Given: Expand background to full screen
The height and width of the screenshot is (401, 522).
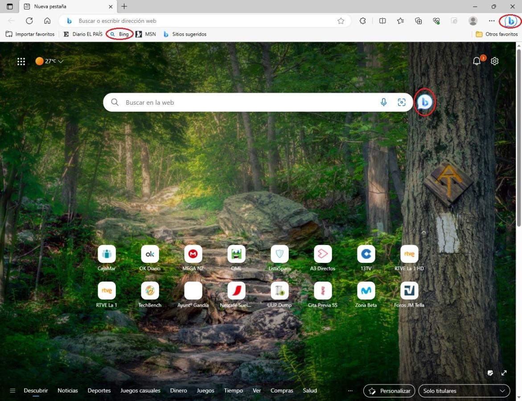Looking at the screenshot, I should coord(504,373).
